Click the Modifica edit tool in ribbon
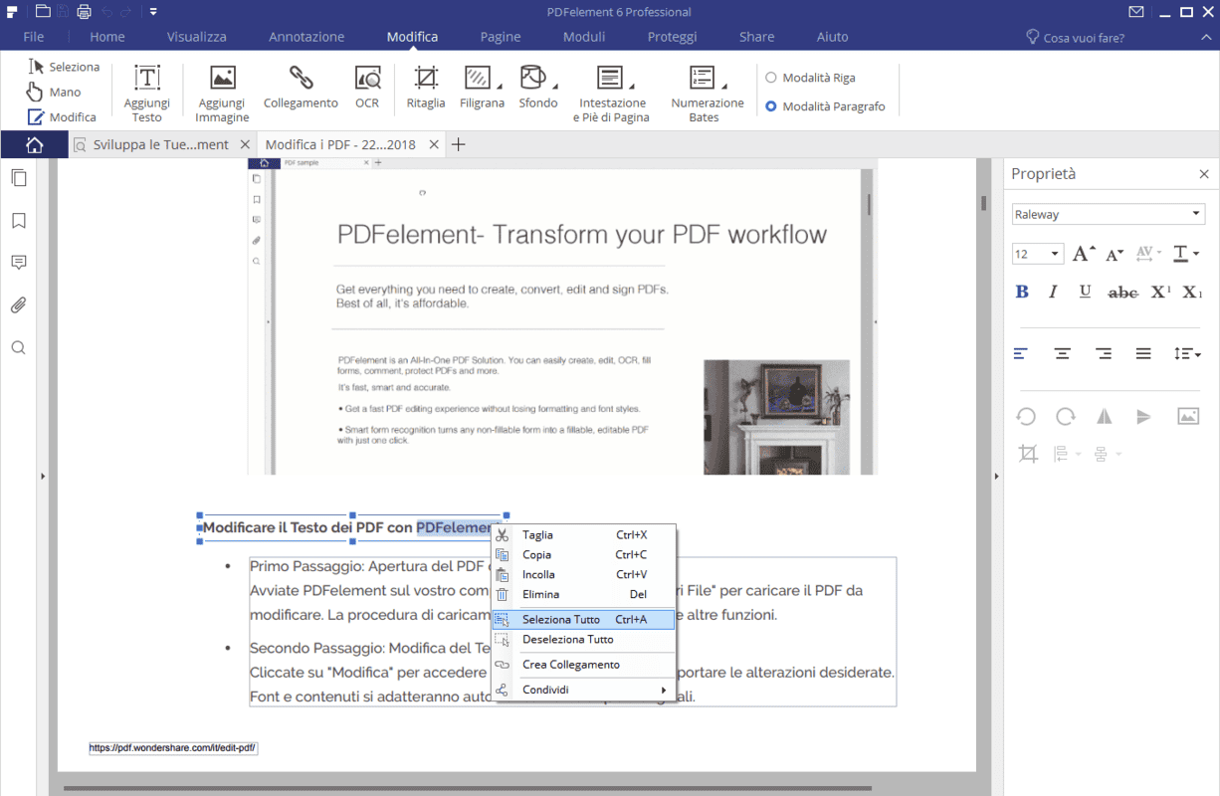 (x=62, y=116)
